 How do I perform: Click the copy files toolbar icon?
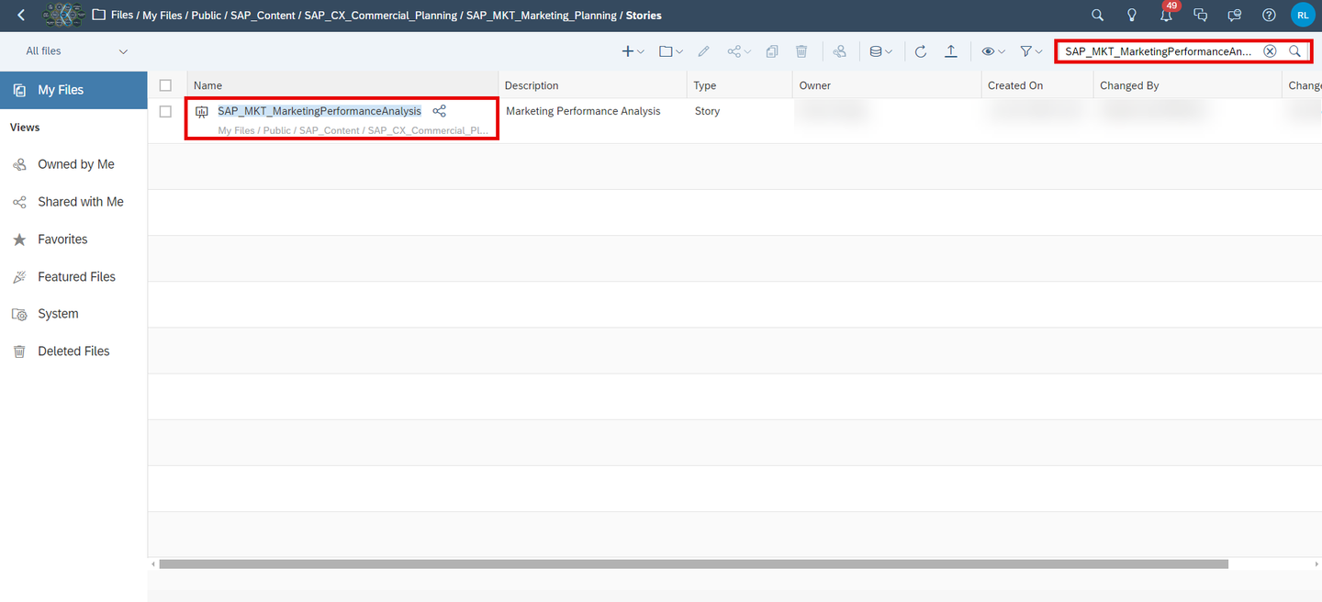pyautogui.click(x=772, y=51)
